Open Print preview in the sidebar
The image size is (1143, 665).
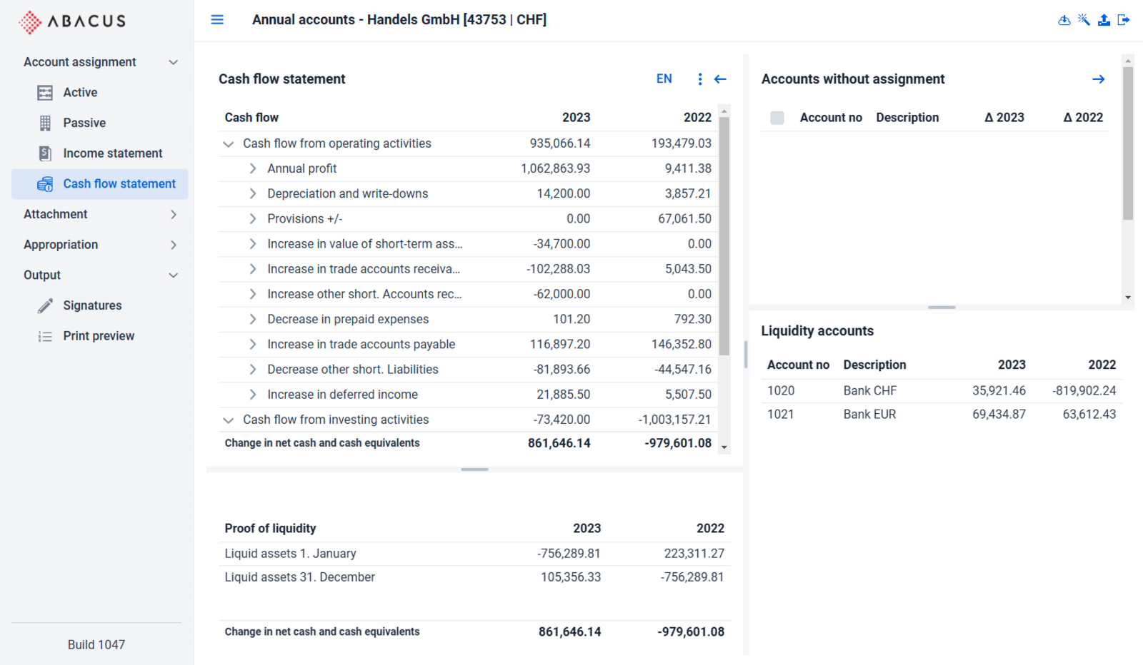pos(100,336)
